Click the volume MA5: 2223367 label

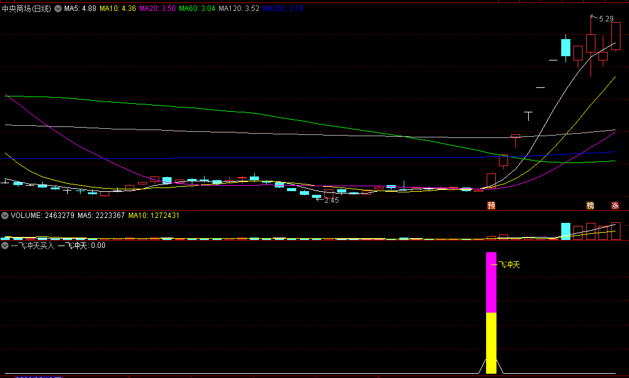click(x=101, y=216)
